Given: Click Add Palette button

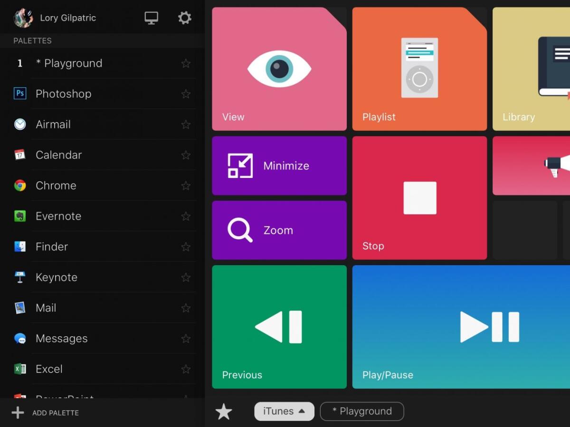Looking at the screenshot, I should tap(46, 413).
